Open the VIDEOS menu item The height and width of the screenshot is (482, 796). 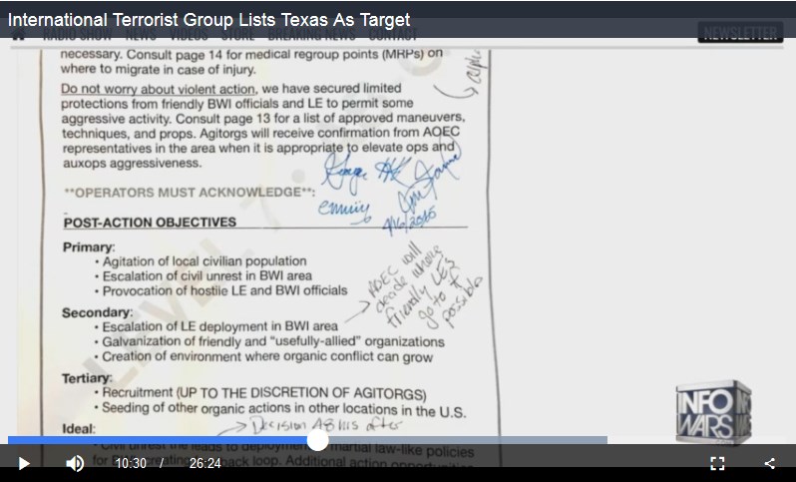click(x=189, y=35)
